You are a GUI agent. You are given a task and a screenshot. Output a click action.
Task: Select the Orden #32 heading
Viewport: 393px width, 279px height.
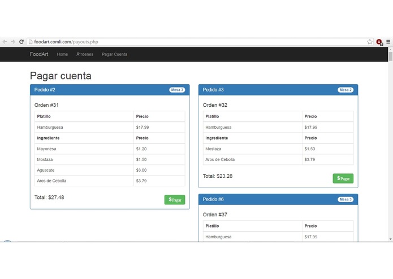pyautogui.click(x=215, y=105)
